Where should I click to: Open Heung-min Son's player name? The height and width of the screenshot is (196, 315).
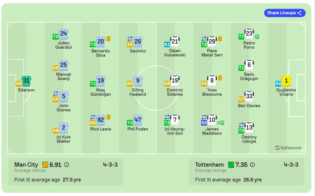pyautogui.click(x=175, y=131)
